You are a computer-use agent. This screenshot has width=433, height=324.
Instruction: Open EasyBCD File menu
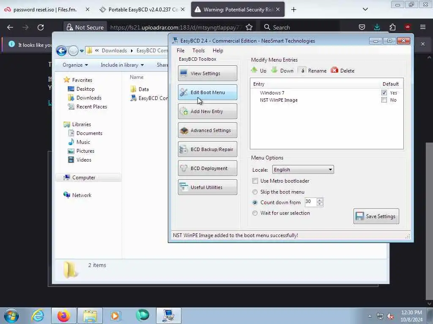181,51
